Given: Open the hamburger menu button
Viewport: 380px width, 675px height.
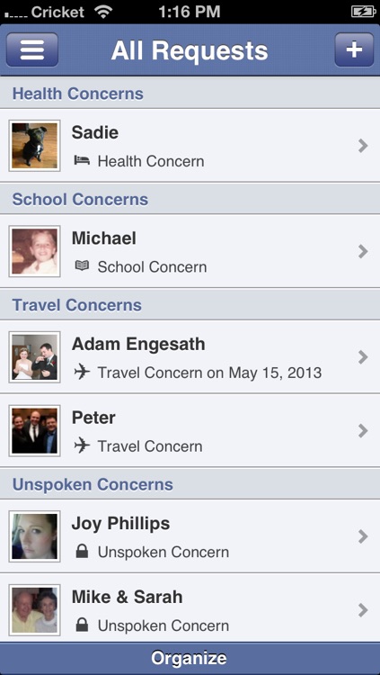Looking at the screenshot, I should pos(32,49).
